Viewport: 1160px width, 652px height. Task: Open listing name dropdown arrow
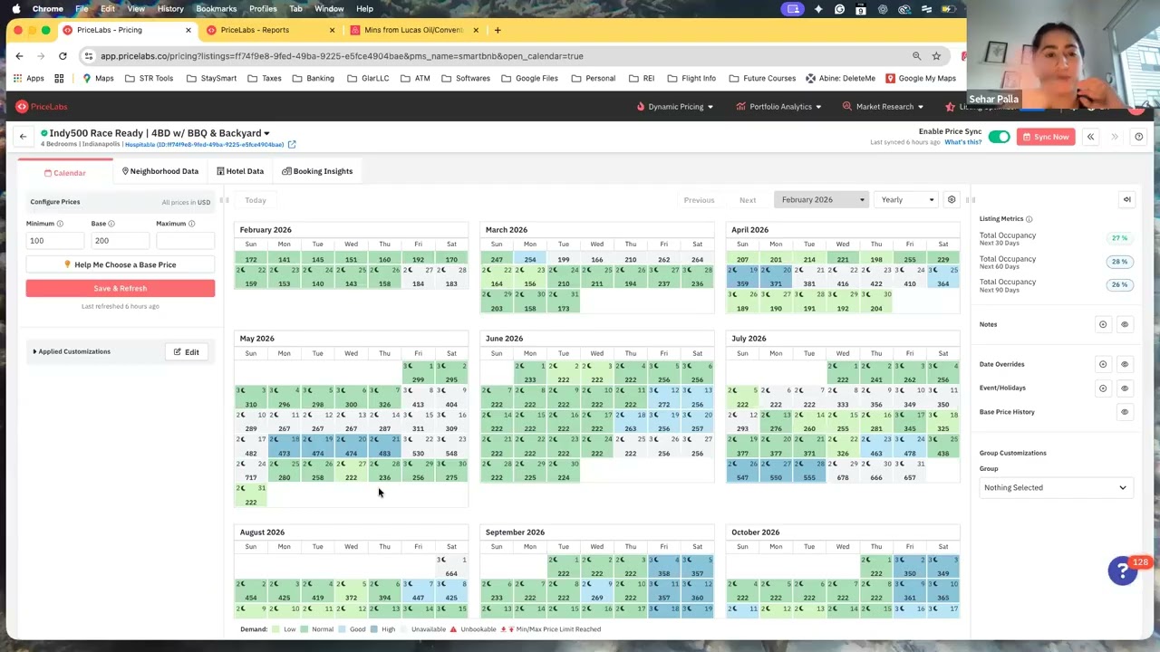(266, 133)
